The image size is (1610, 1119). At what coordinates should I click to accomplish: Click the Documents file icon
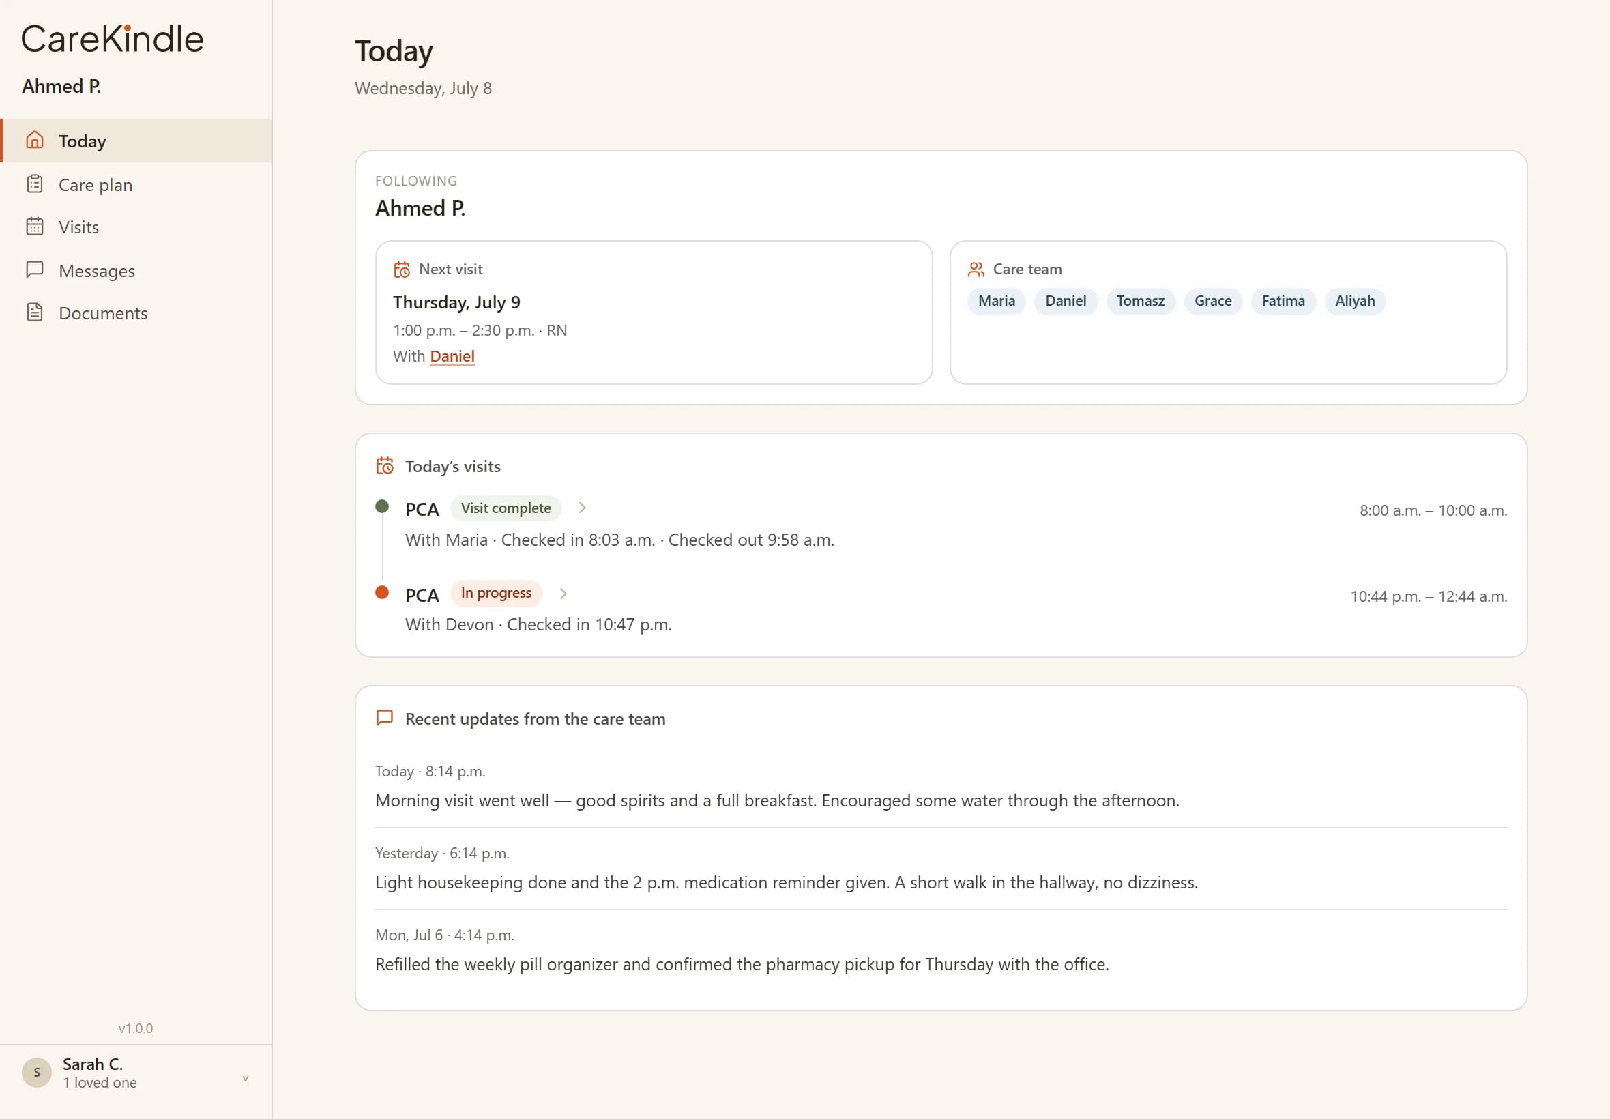(x=34, y=313)
